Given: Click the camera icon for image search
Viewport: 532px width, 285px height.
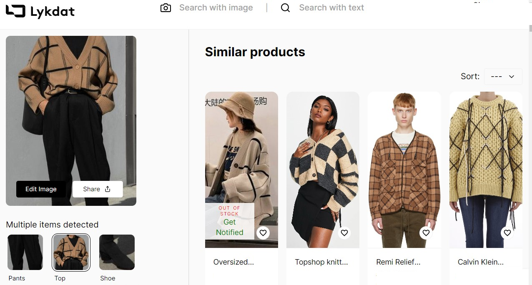Looking at the screenshot, I should pos(166,8).
